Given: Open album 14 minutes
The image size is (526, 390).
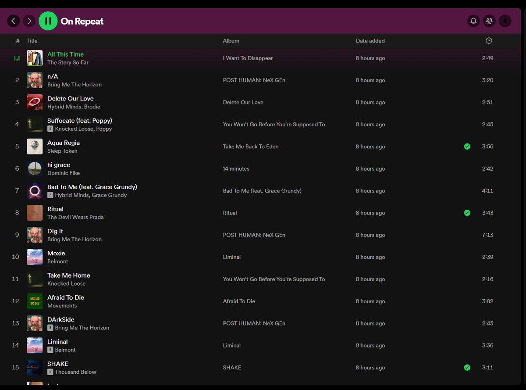Looking at the screenshot, I should coord(236,168).
